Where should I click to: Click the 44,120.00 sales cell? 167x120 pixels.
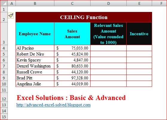(x=72, y=72)
